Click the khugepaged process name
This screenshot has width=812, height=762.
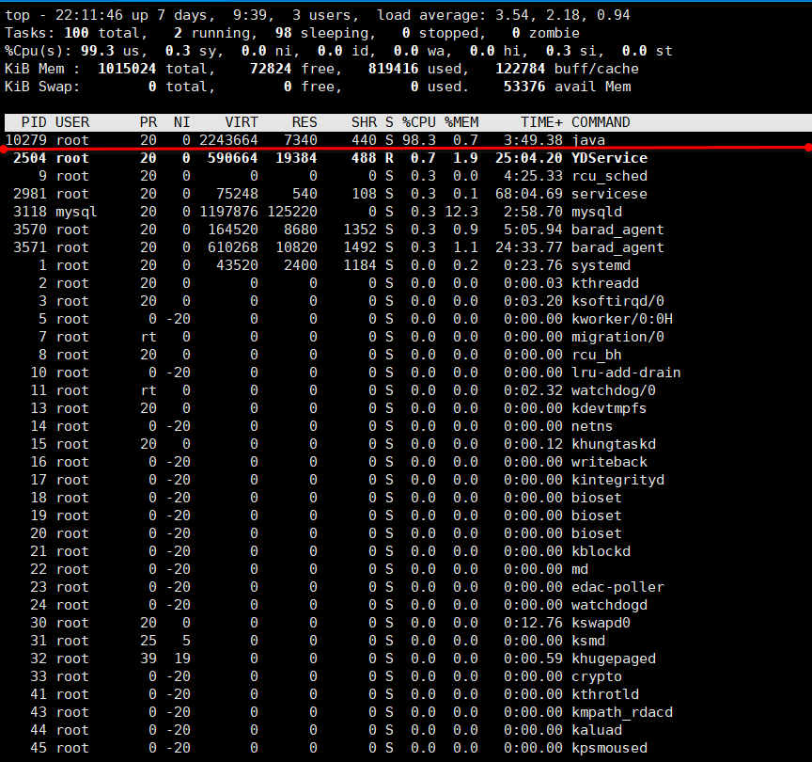[x=614, y=659]
